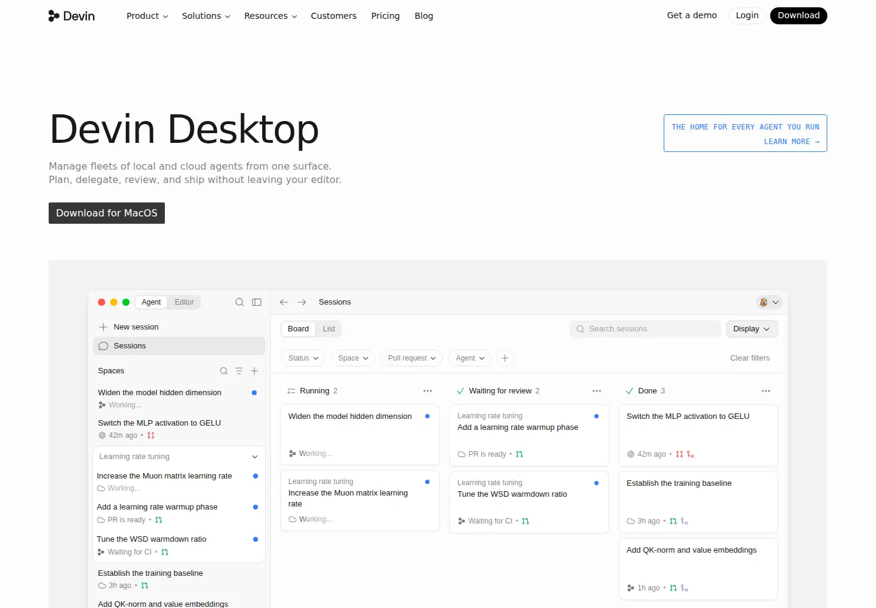The width and height of the screenshot is (876, 608).
Task: Click the plus icon beside New session
Action: tap(103, 327)
